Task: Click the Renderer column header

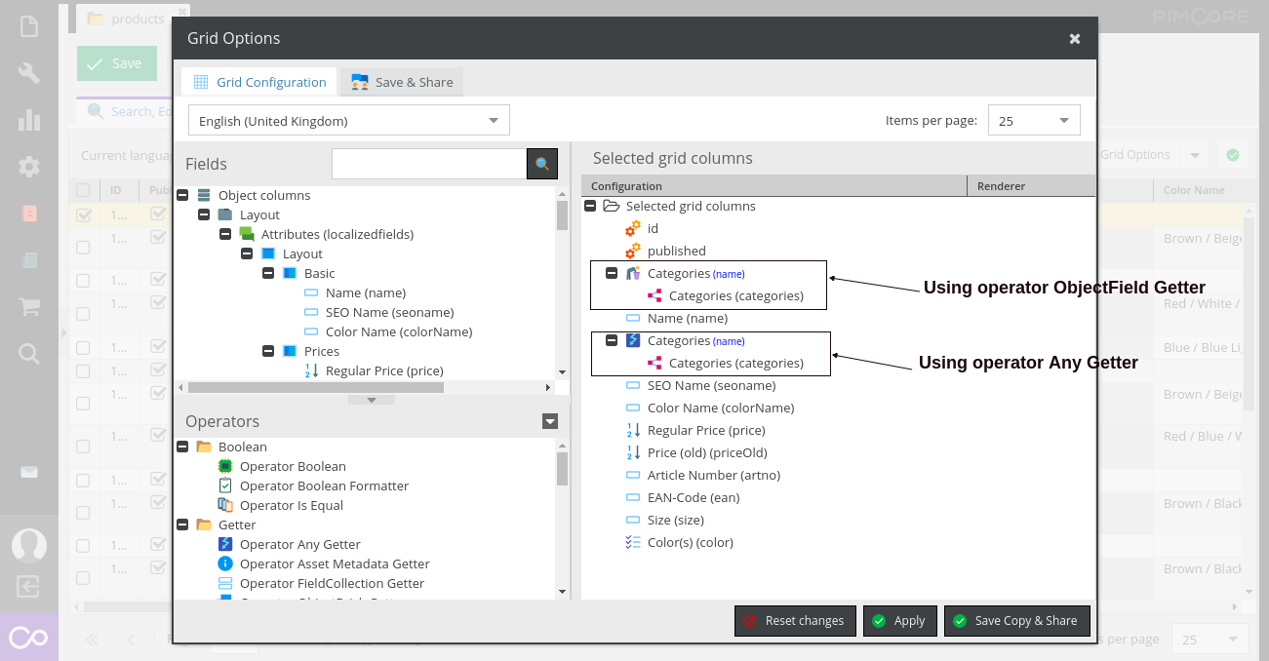Action: 1031,186
